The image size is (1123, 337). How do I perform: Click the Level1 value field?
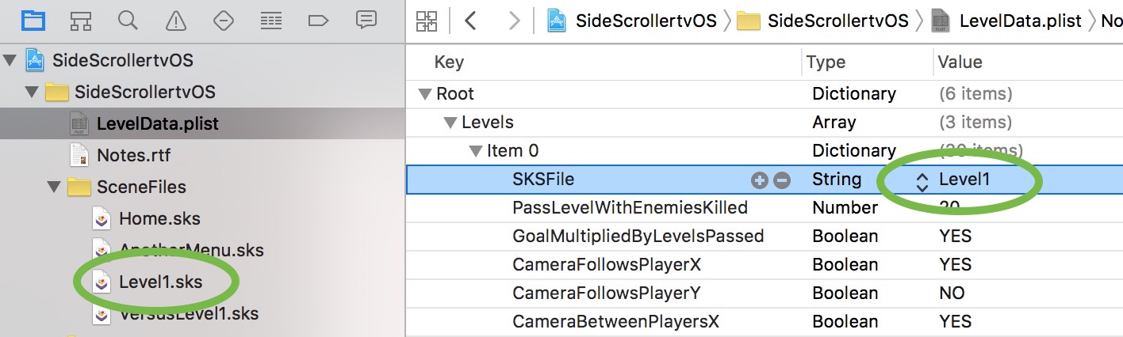pos(964,180)
